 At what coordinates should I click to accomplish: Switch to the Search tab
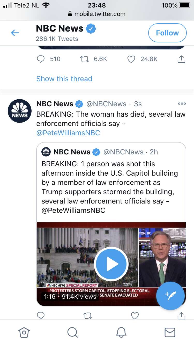(x=72, y=332)
